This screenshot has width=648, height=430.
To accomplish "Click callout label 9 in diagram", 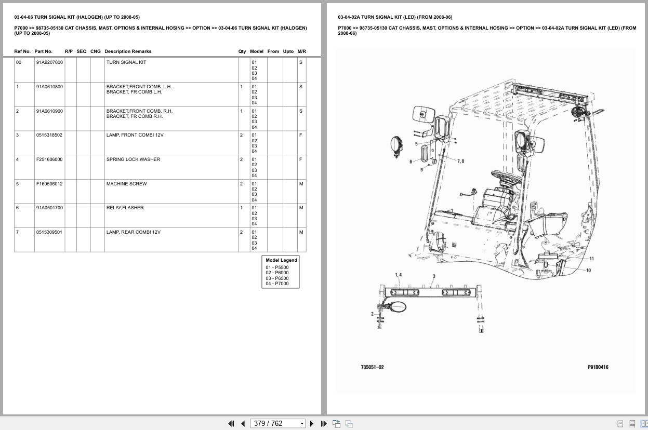I will point(421,169).
